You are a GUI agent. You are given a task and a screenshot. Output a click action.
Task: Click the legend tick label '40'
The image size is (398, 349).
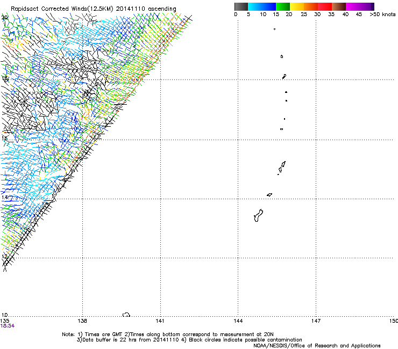345,14
